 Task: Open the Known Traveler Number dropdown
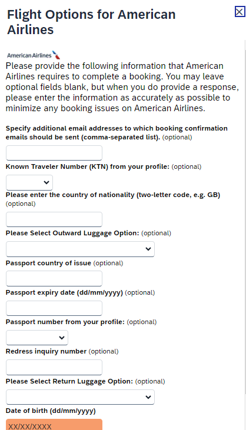(29, 182)
